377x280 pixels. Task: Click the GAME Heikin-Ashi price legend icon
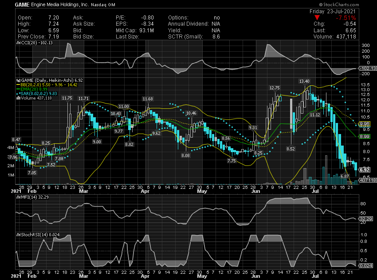pos(19,81)
